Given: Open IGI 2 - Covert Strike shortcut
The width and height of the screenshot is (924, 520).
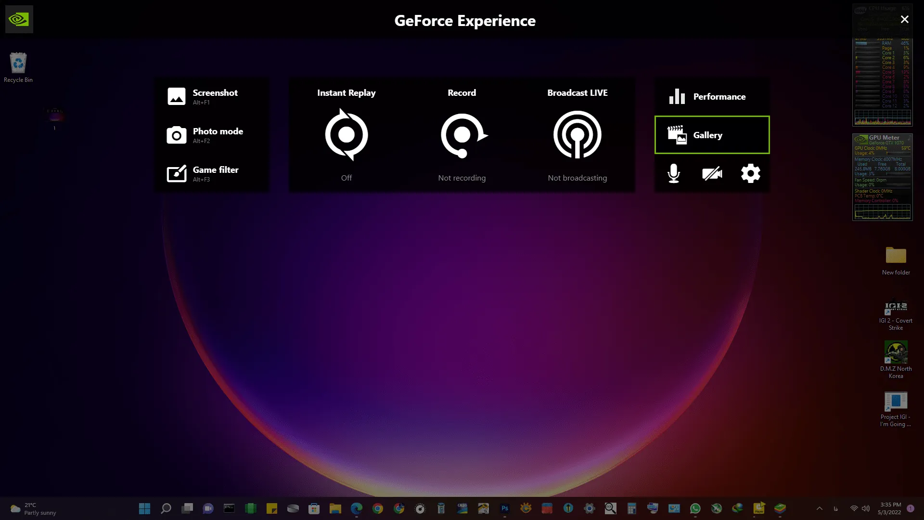Looking at the screenshot, I should (896, 308).
